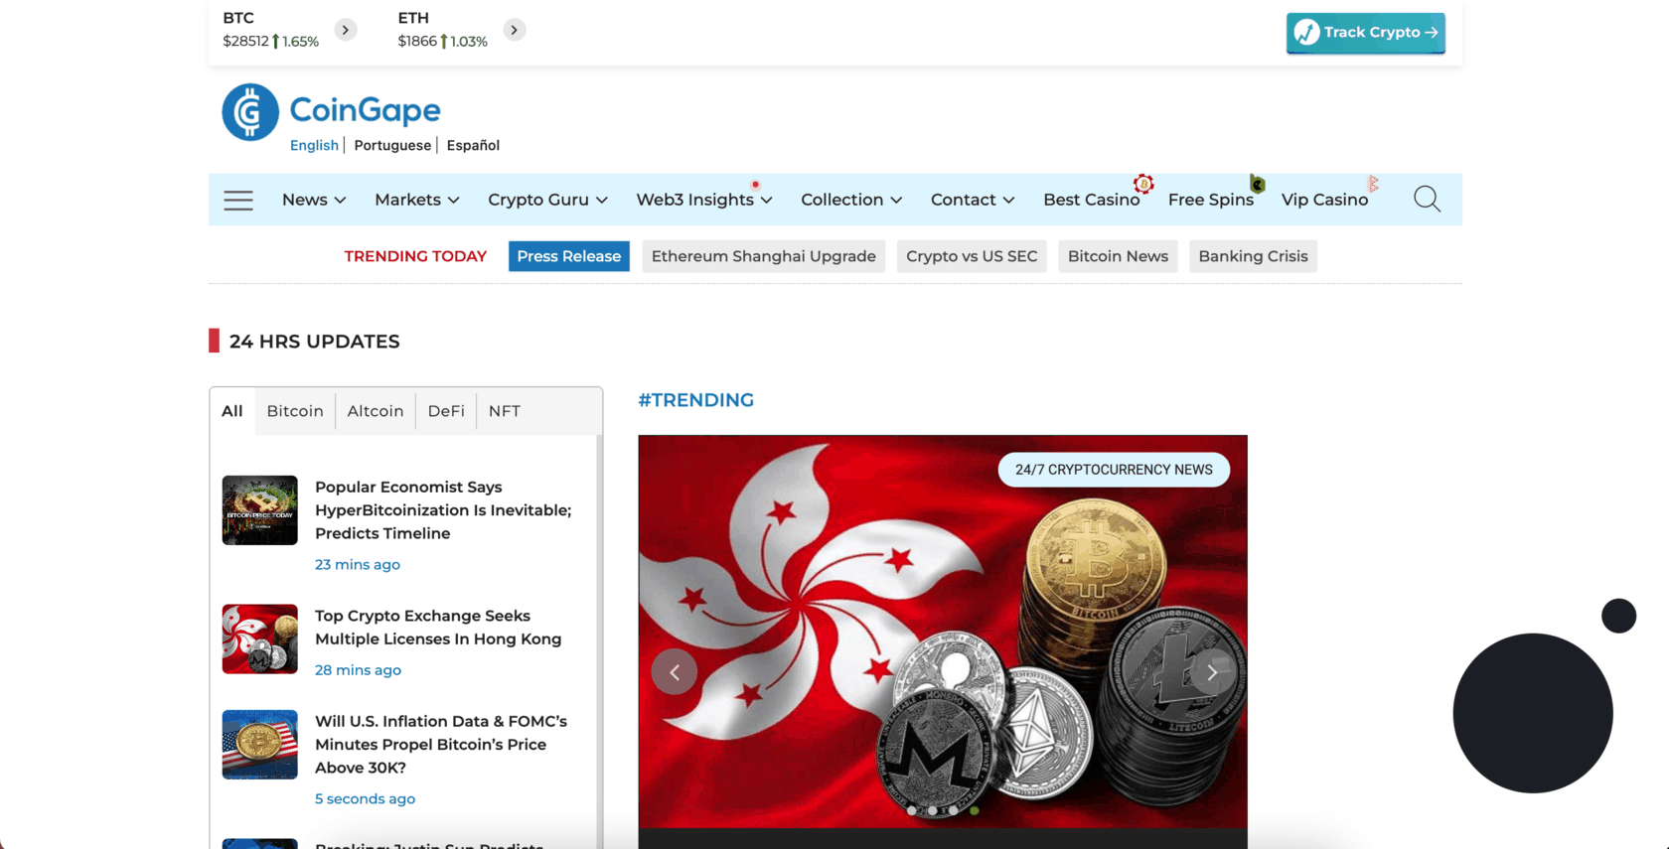Viewport: 1669px width, 849px height.
Task: Click the large dark chat bubble
Action: pyautogui.click(x=1533, y=713)
